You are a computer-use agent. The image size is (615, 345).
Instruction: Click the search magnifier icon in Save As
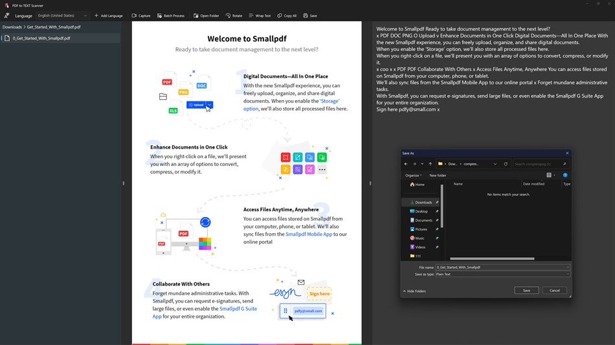[565, 164]
